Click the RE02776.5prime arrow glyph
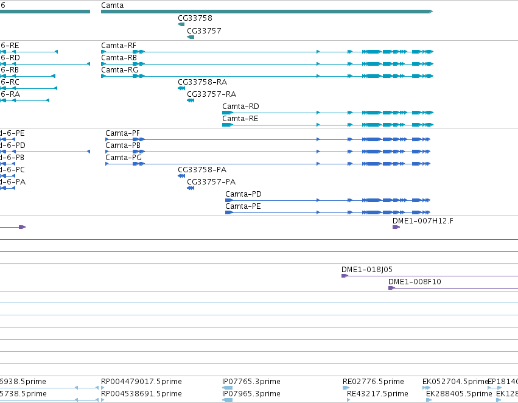Screen dimensions: 518x403 point(346,388)
